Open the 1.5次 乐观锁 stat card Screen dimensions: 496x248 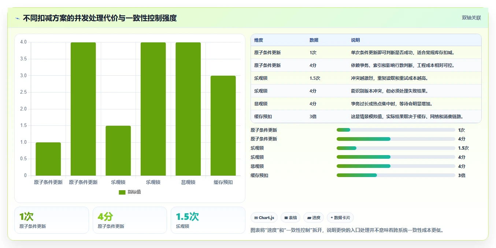point(208,220)
